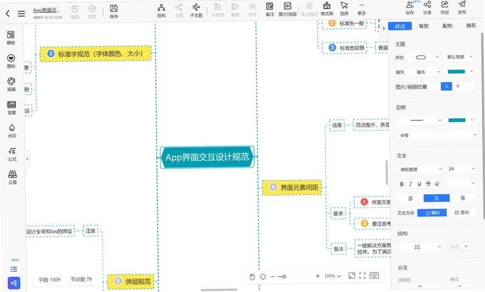Toggle underline text formatting
The height and width of the screenshot is (292, 485).
click(419, 184)
